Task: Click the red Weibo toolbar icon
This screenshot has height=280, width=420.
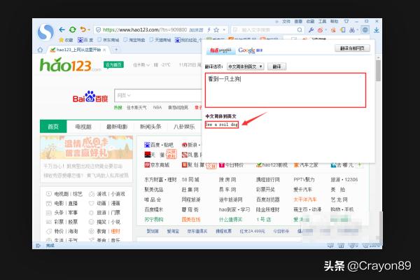Action: (320, 30)
